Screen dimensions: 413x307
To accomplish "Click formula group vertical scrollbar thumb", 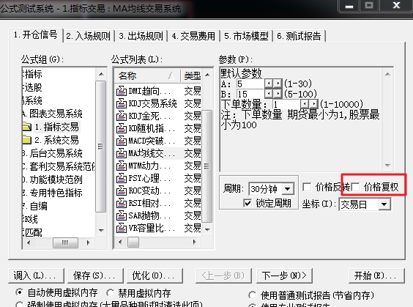I will (x=100, y=147).
